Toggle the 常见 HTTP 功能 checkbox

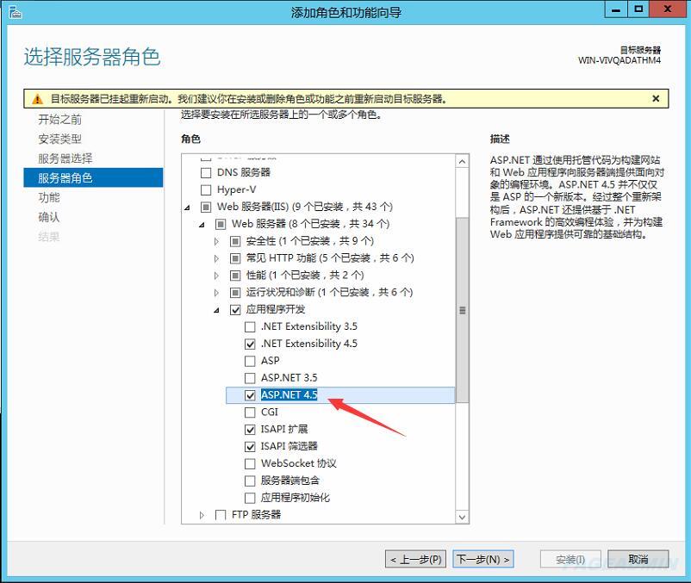pyautogui.click(x=235, y=258)
